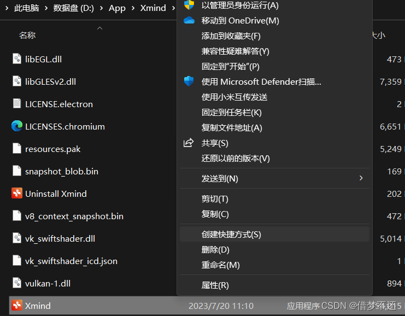
Task: Click the snapshot_blob.bin file icon
Action: 17,171
